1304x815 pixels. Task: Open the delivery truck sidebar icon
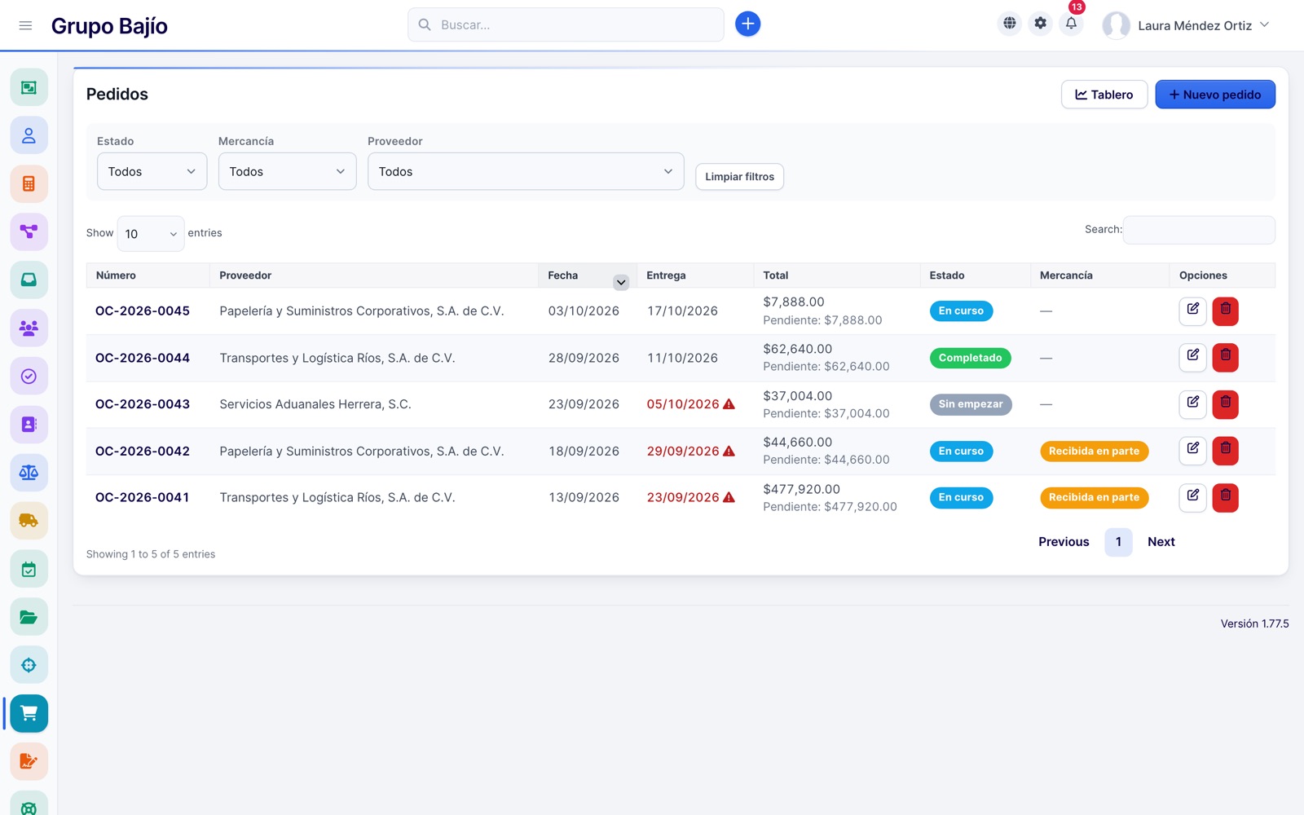pyautogui.click(x=29, y=520)
